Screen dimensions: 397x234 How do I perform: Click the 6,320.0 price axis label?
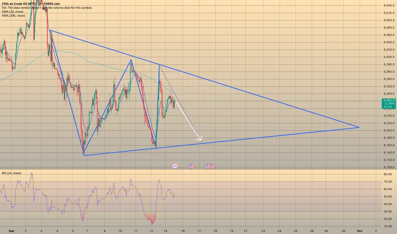(x=389, y=86)
